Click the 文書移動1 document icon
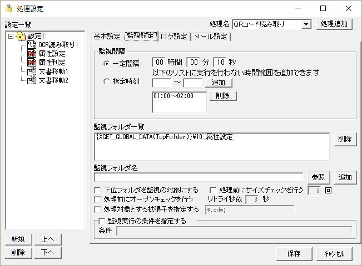Image resolution: width=362 pixels, height=266 pixels. pos(32,71)
